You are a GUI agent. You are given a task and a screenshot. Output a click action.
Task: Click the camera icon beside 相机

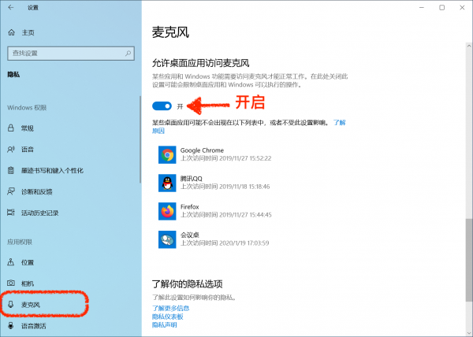pyautogui.click(x=11, y=283)
